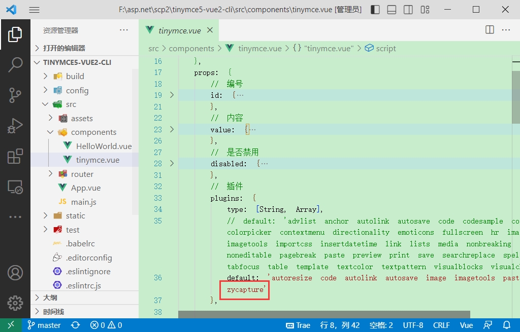This screenshot has height=332, width=520.
Task: Open Remote Explorer view
Action: click(x=15, y=187)
